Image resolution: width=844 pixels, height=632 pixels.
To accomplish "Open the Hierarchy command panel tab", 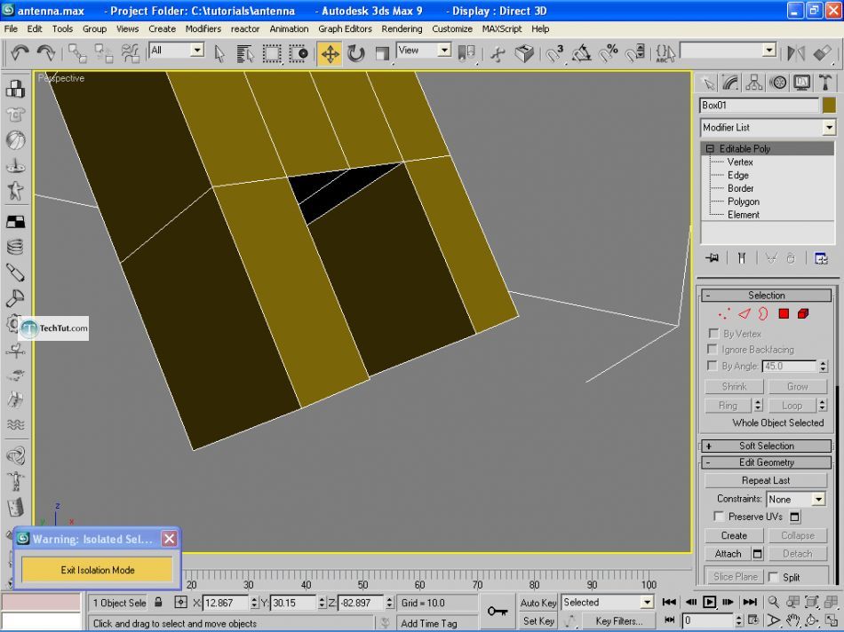I will (755, 83).
